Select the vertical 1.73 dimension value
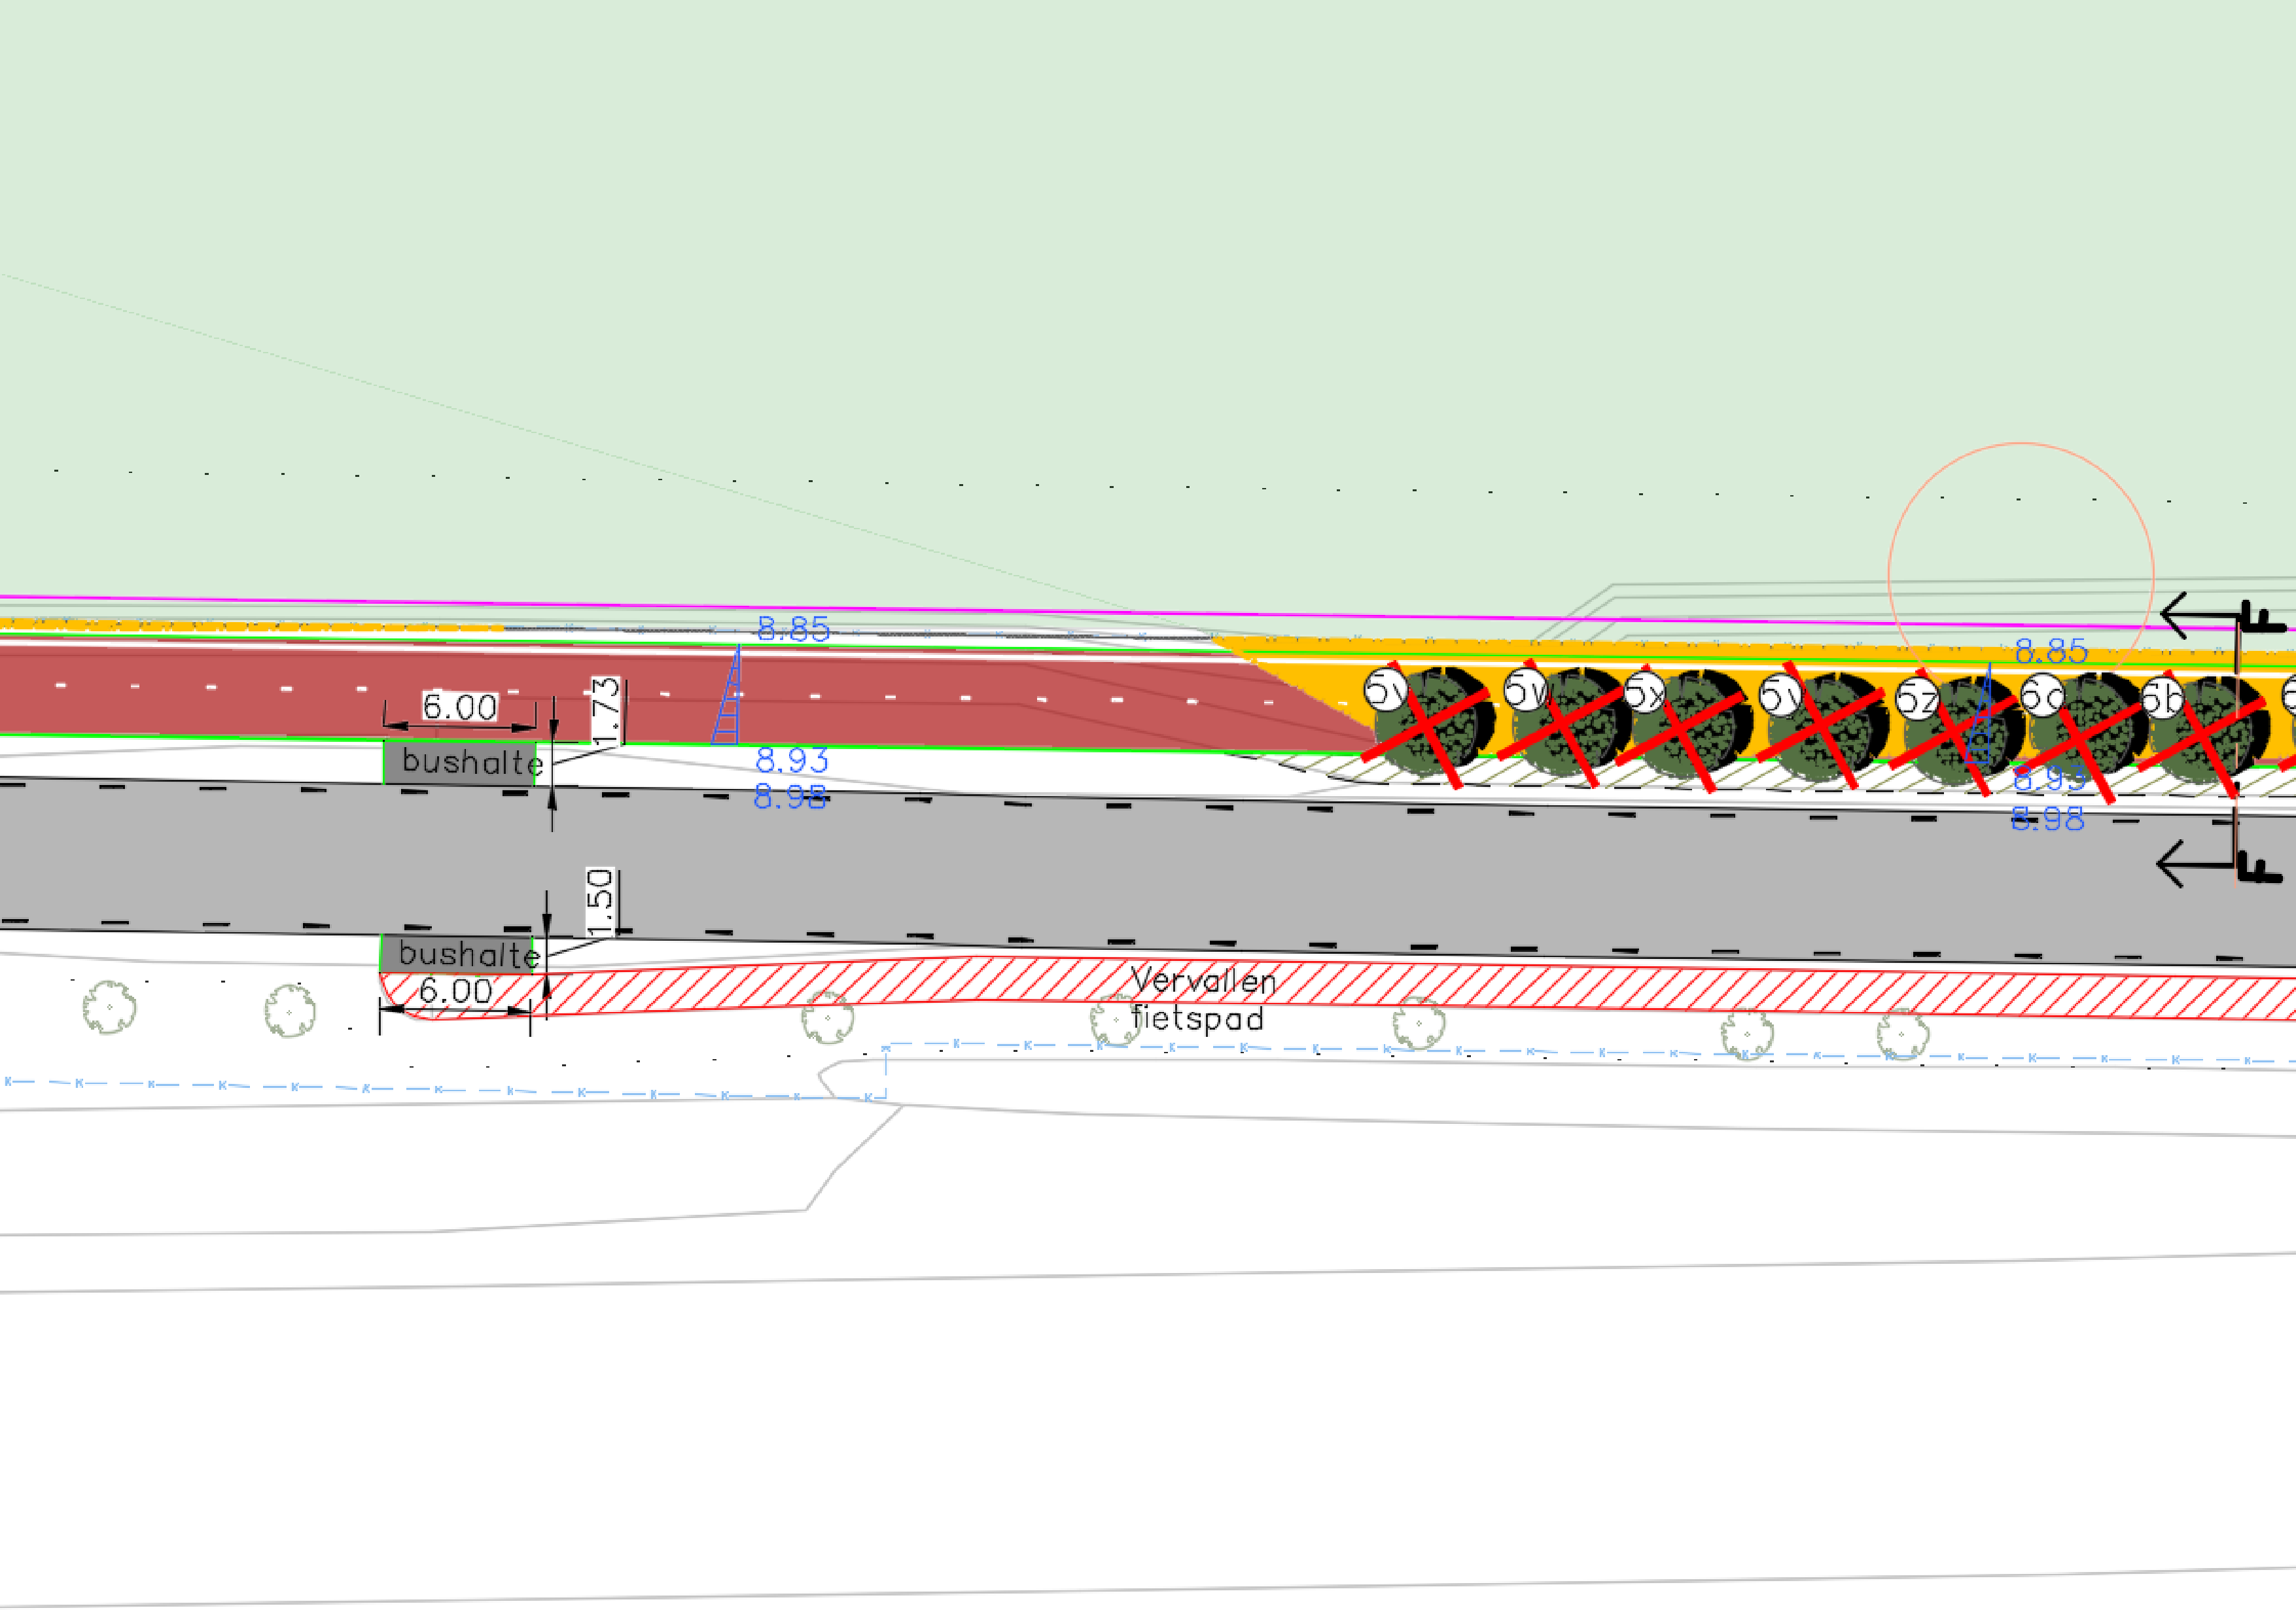This screenshot has height=1623, width=2296. [x=607, y=710]
